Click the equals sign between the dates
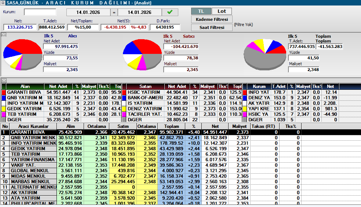The width and height of the screenshot is (361, 207). click(114, 12)
